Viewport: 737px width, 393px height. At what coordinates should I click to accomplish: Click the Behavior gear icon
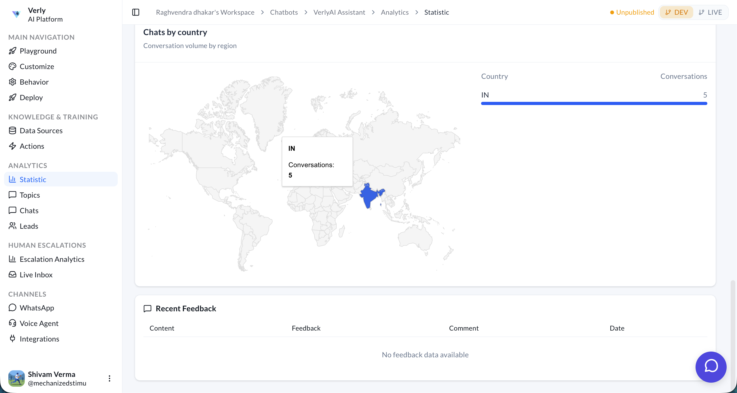(x=12, y=82)
